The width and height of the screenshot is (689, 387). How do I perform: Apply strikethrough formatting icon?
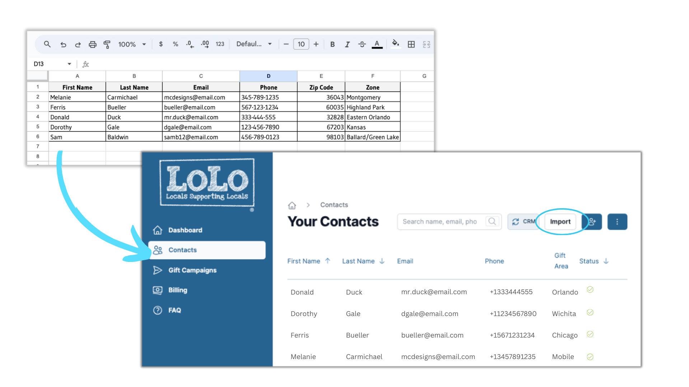click(362, 44)
